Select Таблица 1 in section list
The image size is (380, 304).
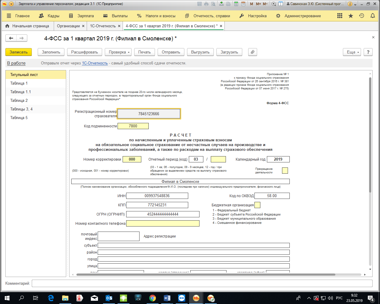point(36,83)
